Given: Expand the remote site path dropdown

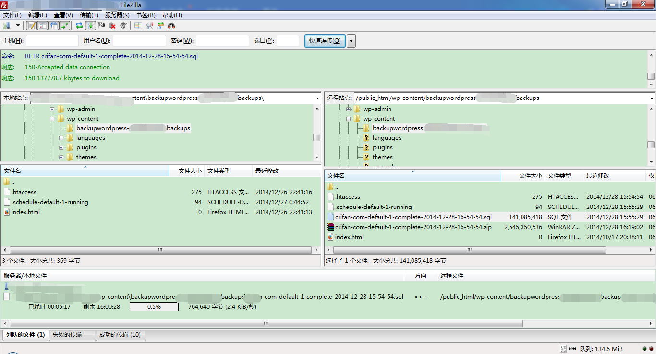Looking at the screenshot, I should click(651, 98).
